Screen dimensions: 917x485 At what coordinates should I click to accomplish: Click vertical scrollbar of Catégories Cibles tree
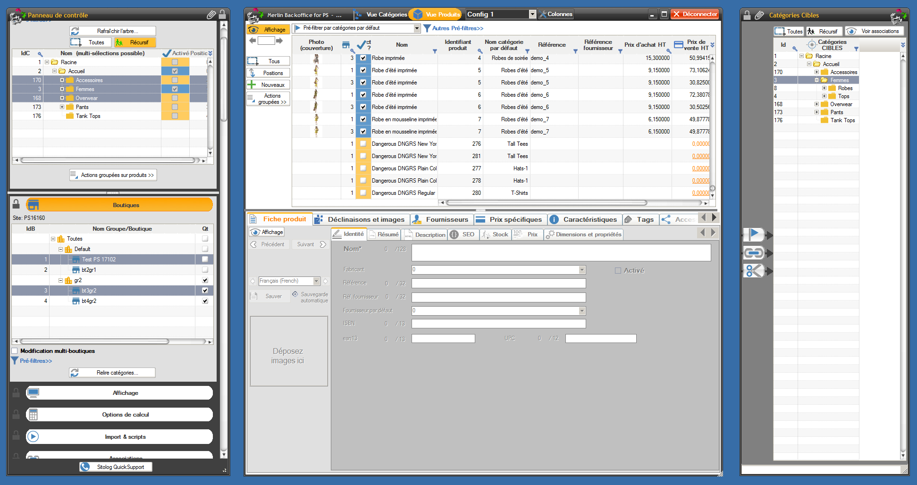[x=903, y=255]
